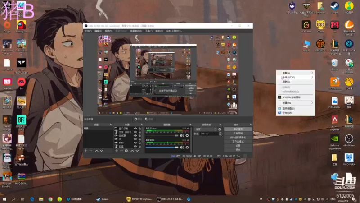Screen dimensions: 360x203
Task: Remove the selected scene with the minus icon
Action: 91,151
